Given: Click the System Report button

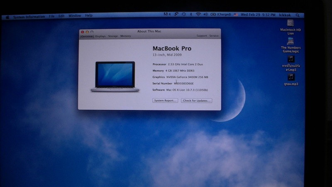Looking at the screenshot, I should tap(165, 101).
